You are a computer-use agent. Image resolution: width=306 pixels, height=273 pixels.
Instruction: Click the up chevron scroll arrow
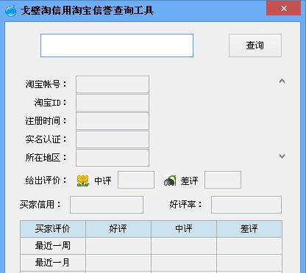(282, 81)
